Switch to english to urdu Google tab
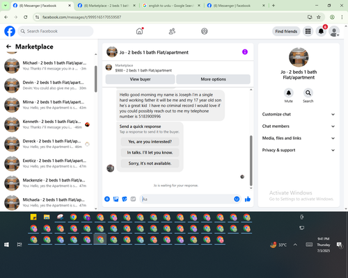 pyautogui.click(x=171, y=6)
